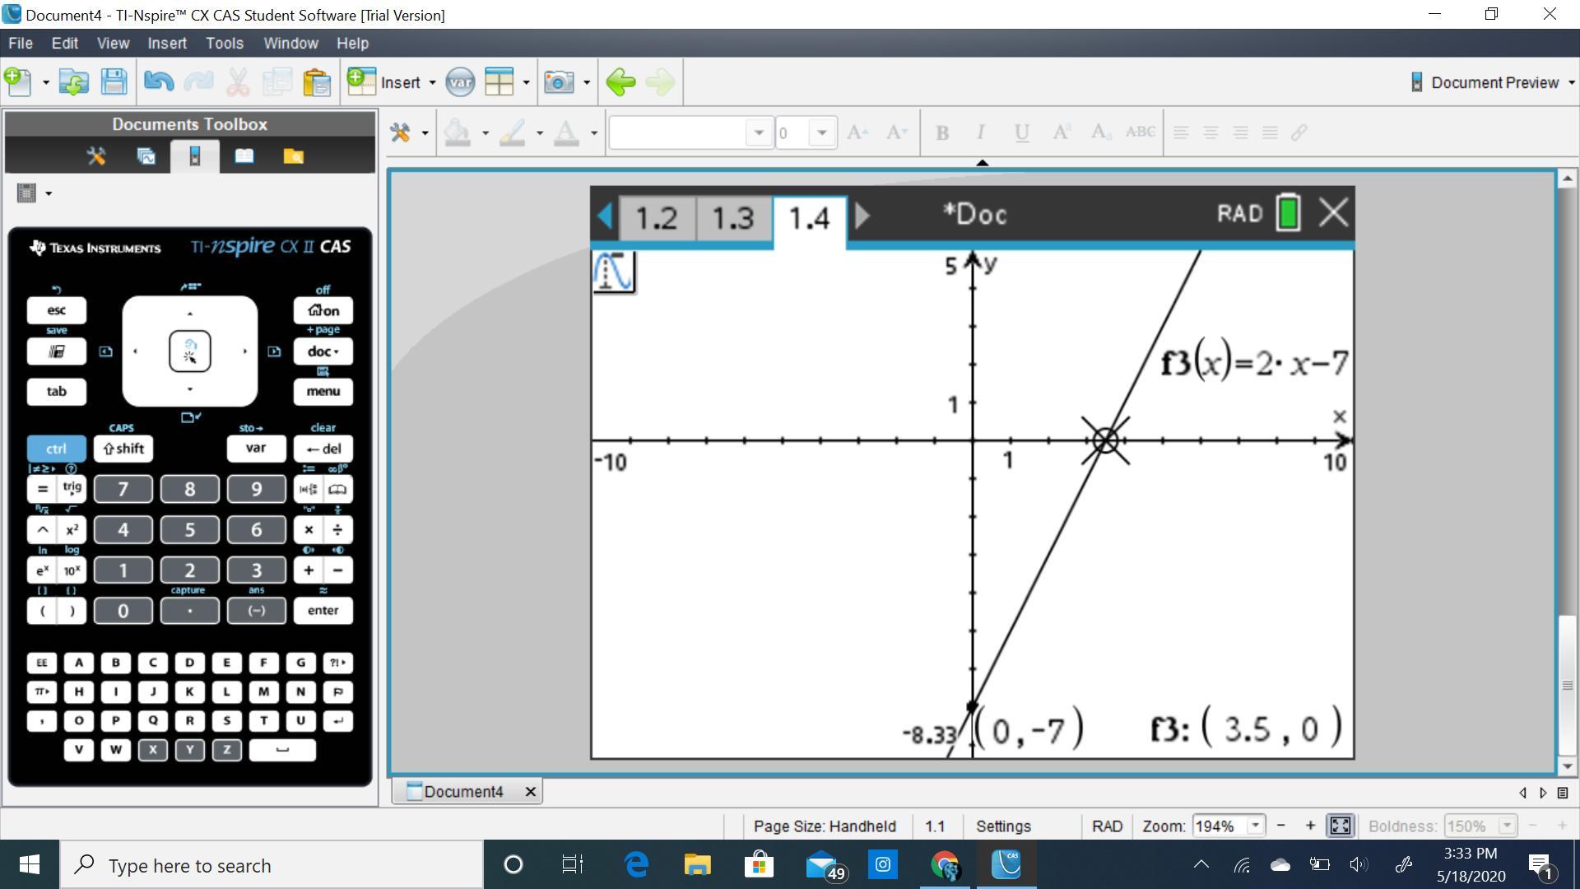Toggle fit-to-window zoom button
The height and width of the screenshot is (889, 1580).
pos(1340,826)
